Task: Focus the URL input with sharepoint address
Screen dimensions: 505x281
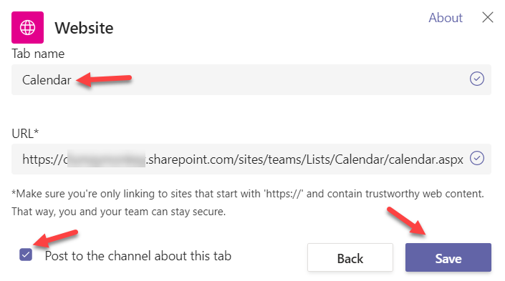Action: [251, 159]
